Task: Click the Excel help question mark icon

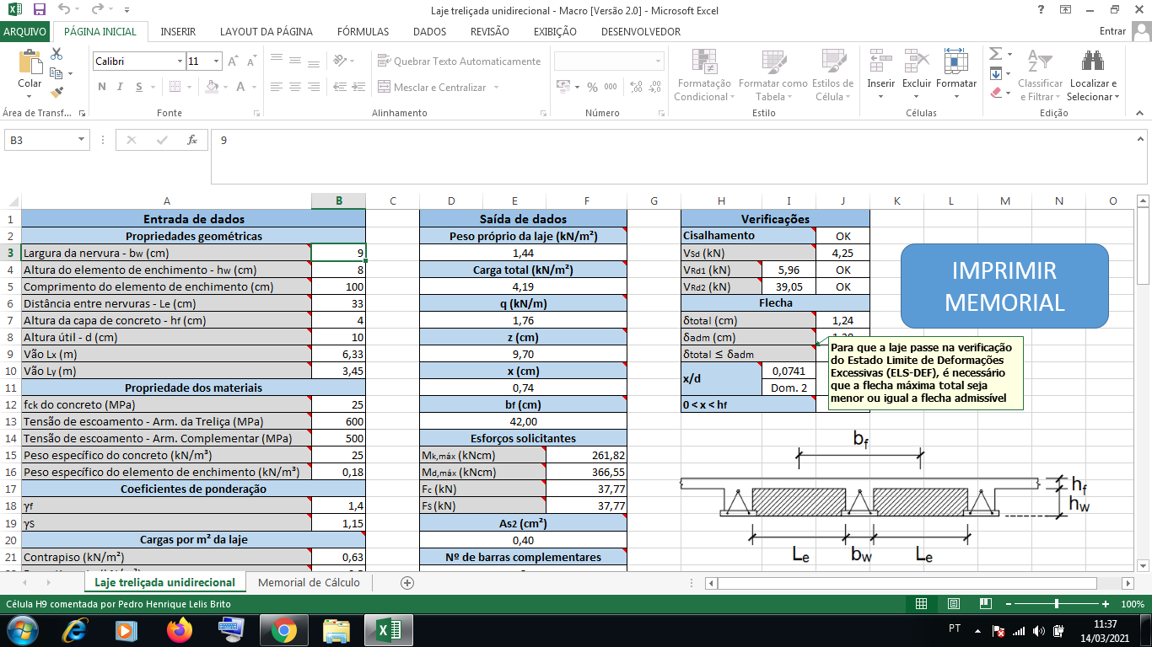Action: (1042, 9)
